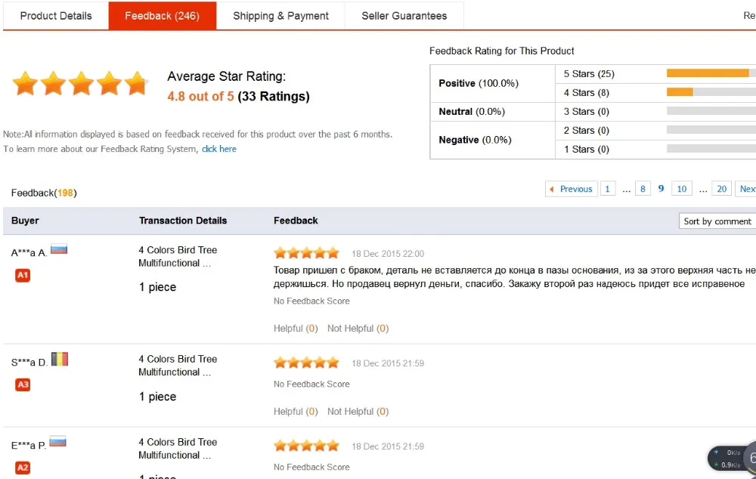Go to the Previous feedback page
The image size is (756, 479).
pos(572,189)
